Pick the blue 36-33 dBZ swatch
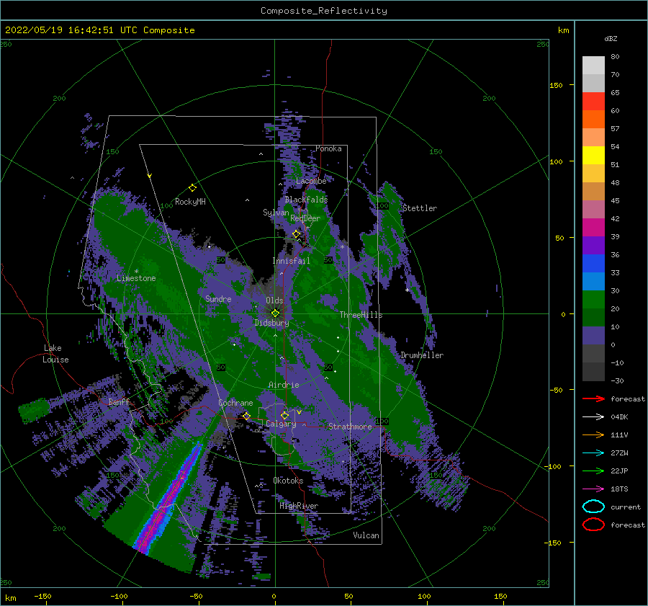The image size is (648, 606). coord(593,264)
